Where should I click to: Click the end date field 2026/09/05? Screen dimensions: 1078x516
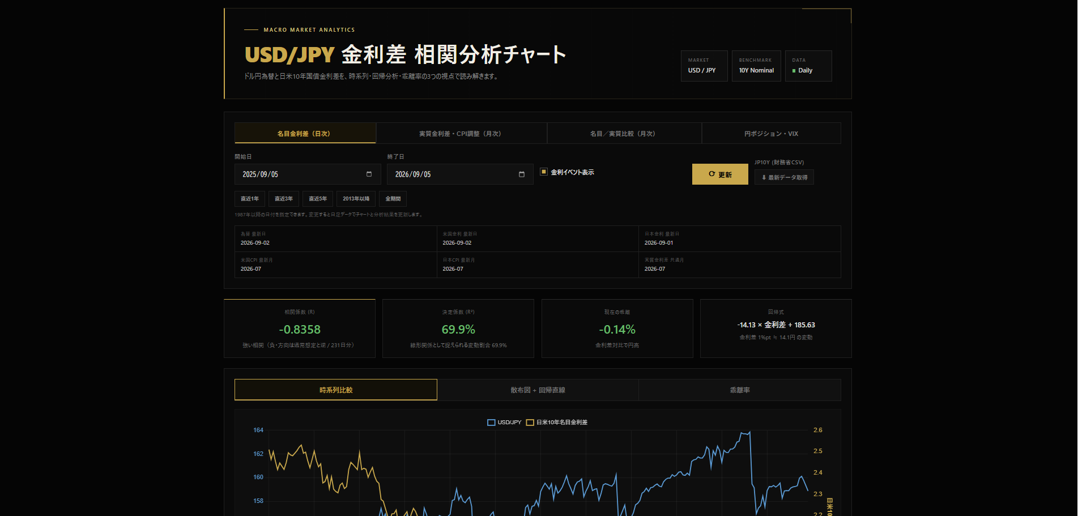click(460, 174)
